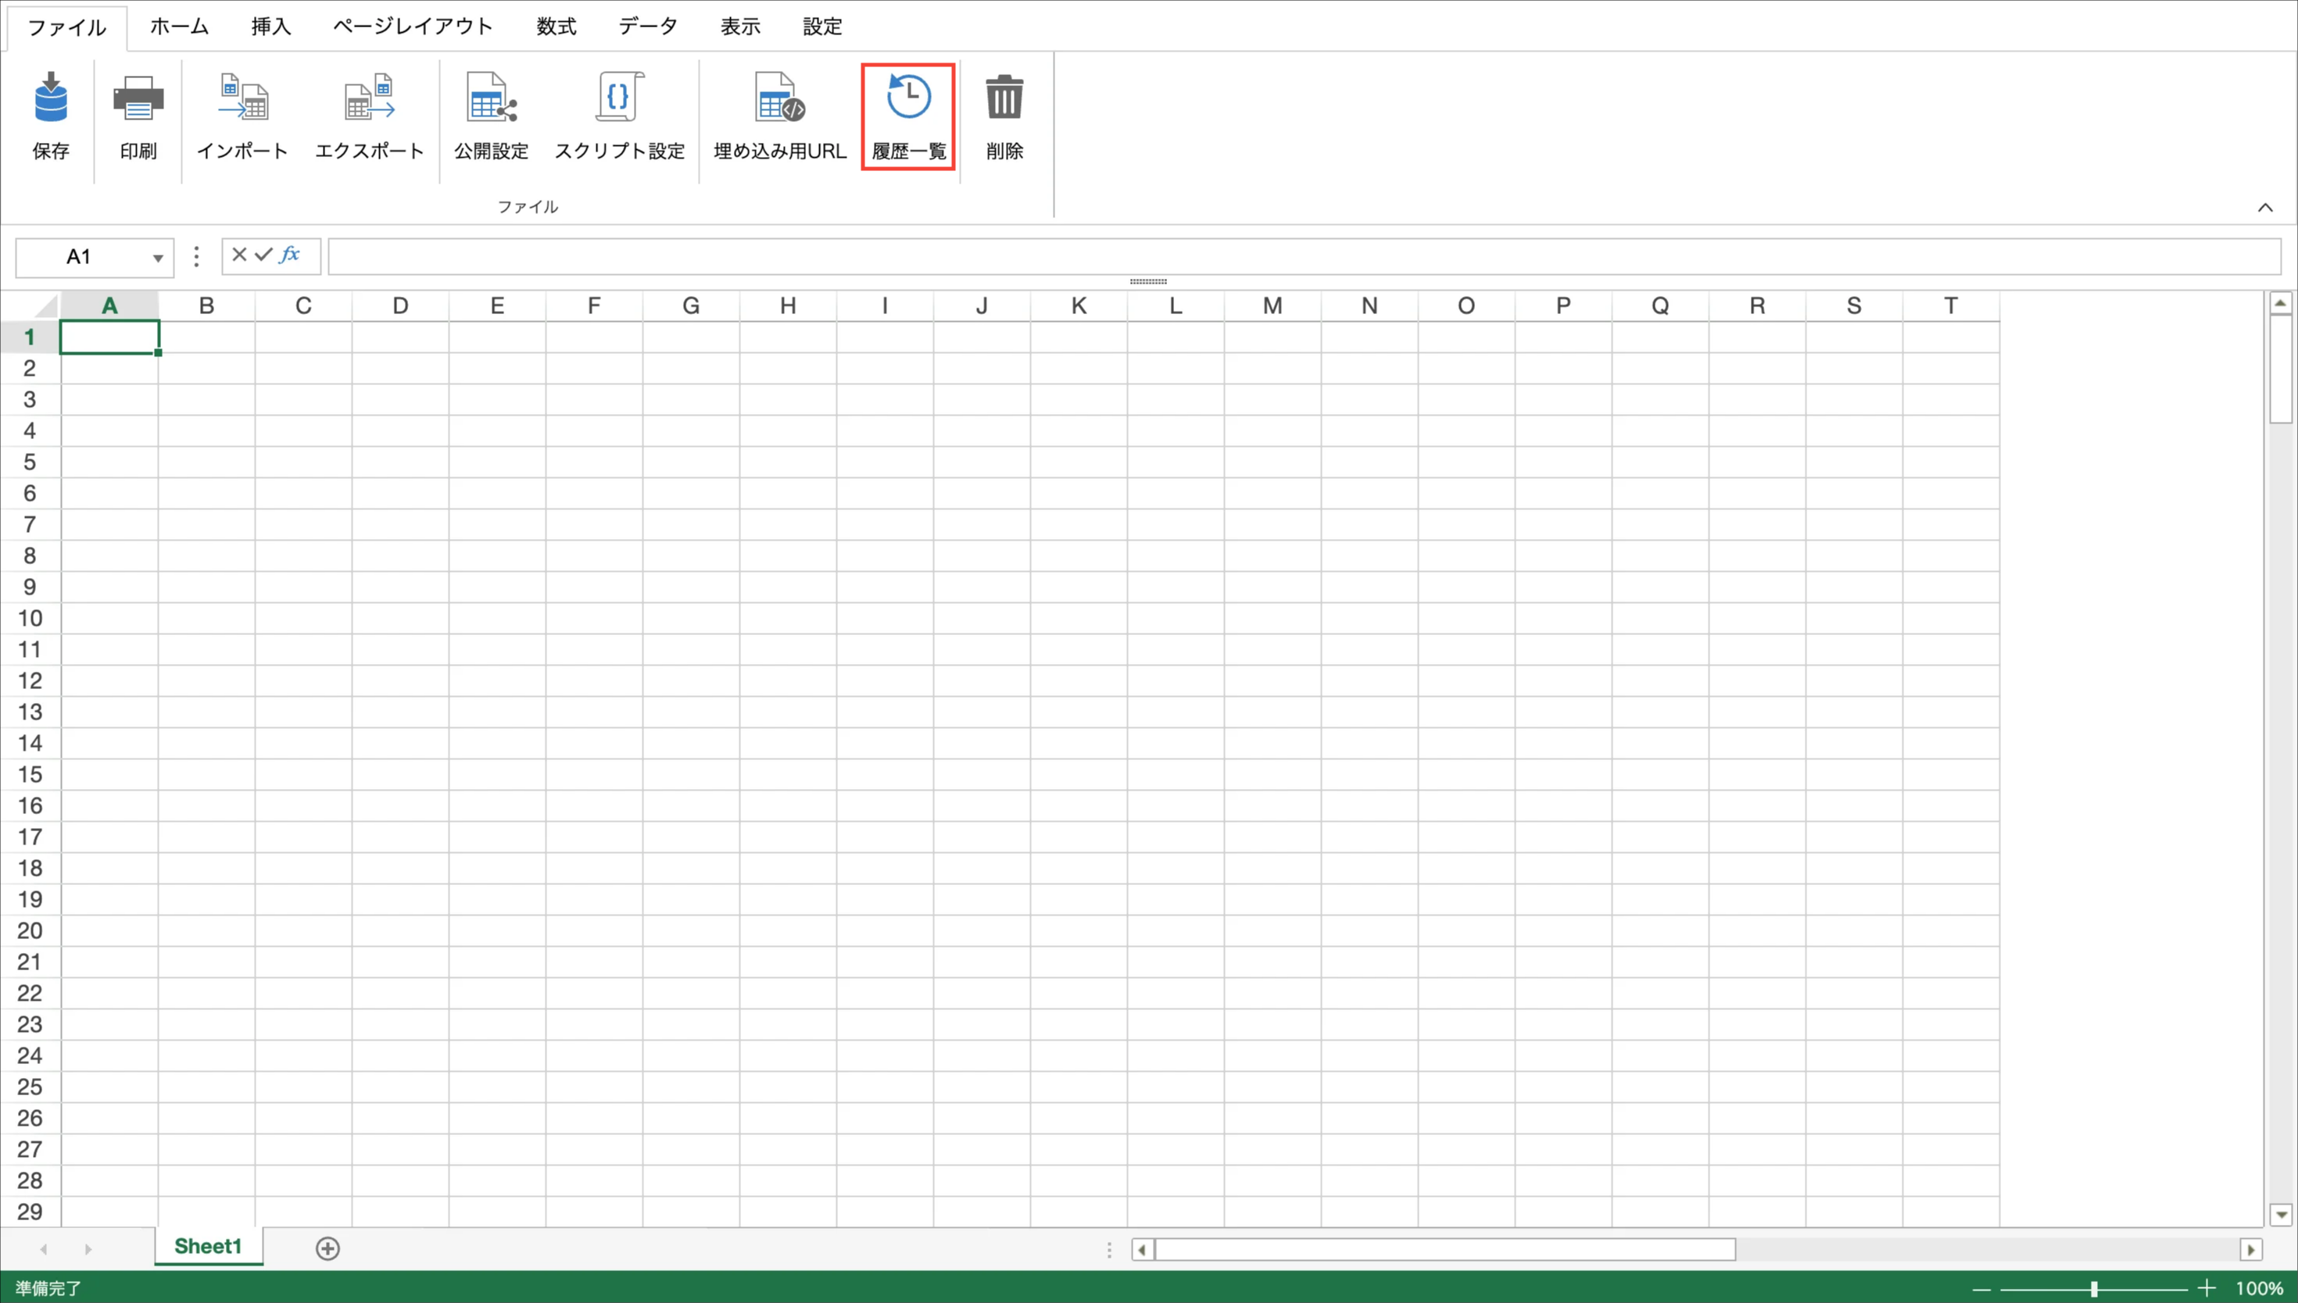Open 公開設定 publish settings
This screenshot has height=1303, width=2298.
tap(491, 98)
